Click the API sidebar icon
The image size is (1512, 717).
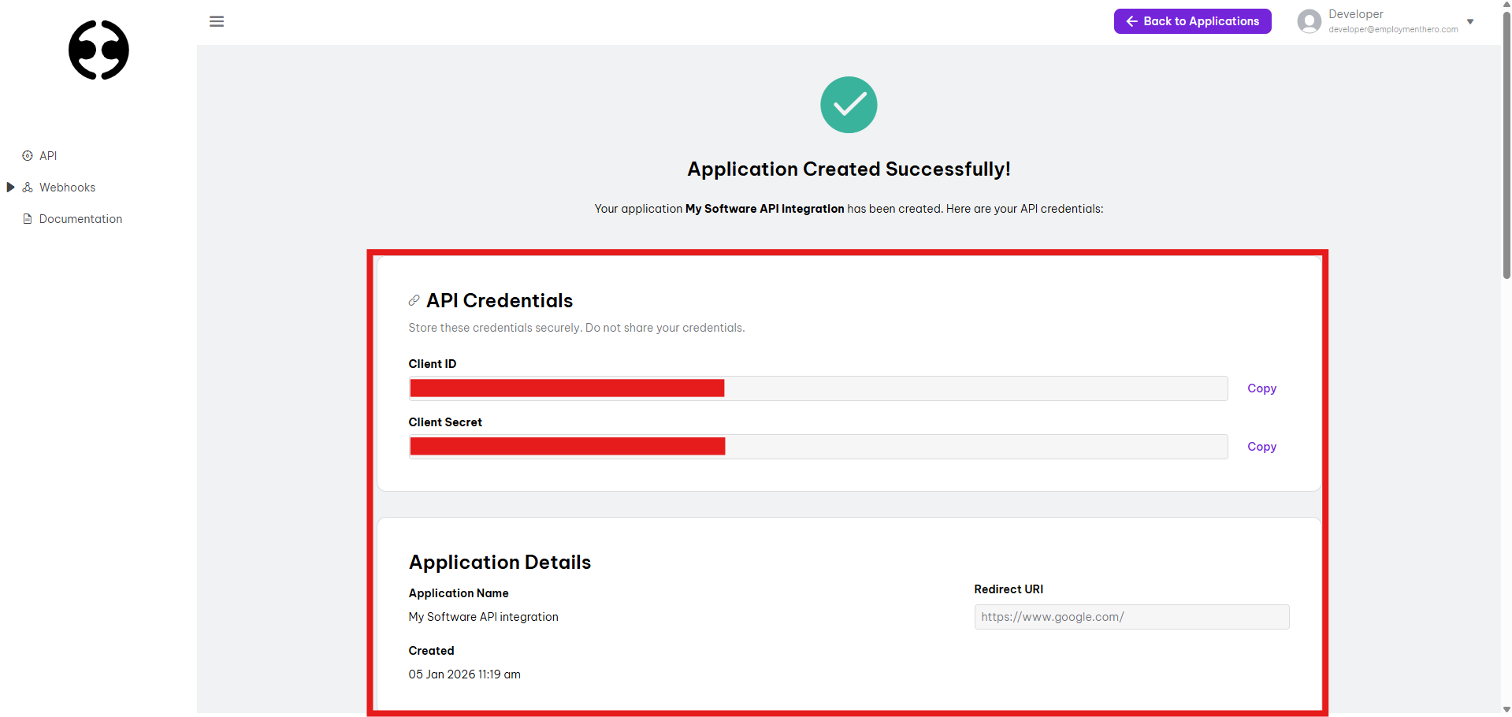pos(28,156)
